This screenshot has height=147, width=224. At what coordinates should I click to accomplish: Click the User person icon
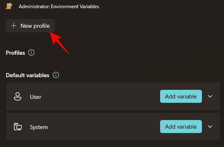point(18,97)
